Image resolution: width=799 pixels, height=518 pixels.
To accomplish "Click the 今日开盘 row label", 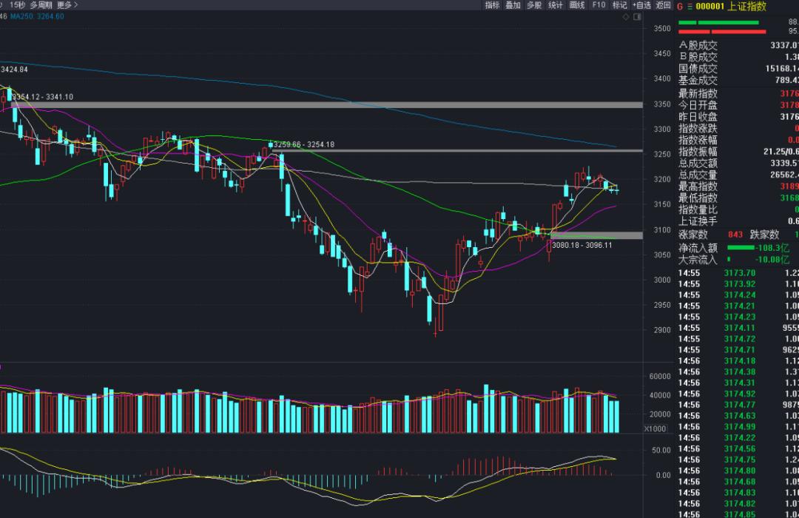I will click(x=698, y=105).
